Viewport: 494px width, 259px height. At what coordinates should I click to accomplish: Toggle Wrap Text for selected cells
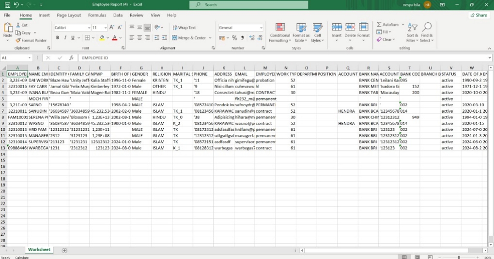(184, 28)
